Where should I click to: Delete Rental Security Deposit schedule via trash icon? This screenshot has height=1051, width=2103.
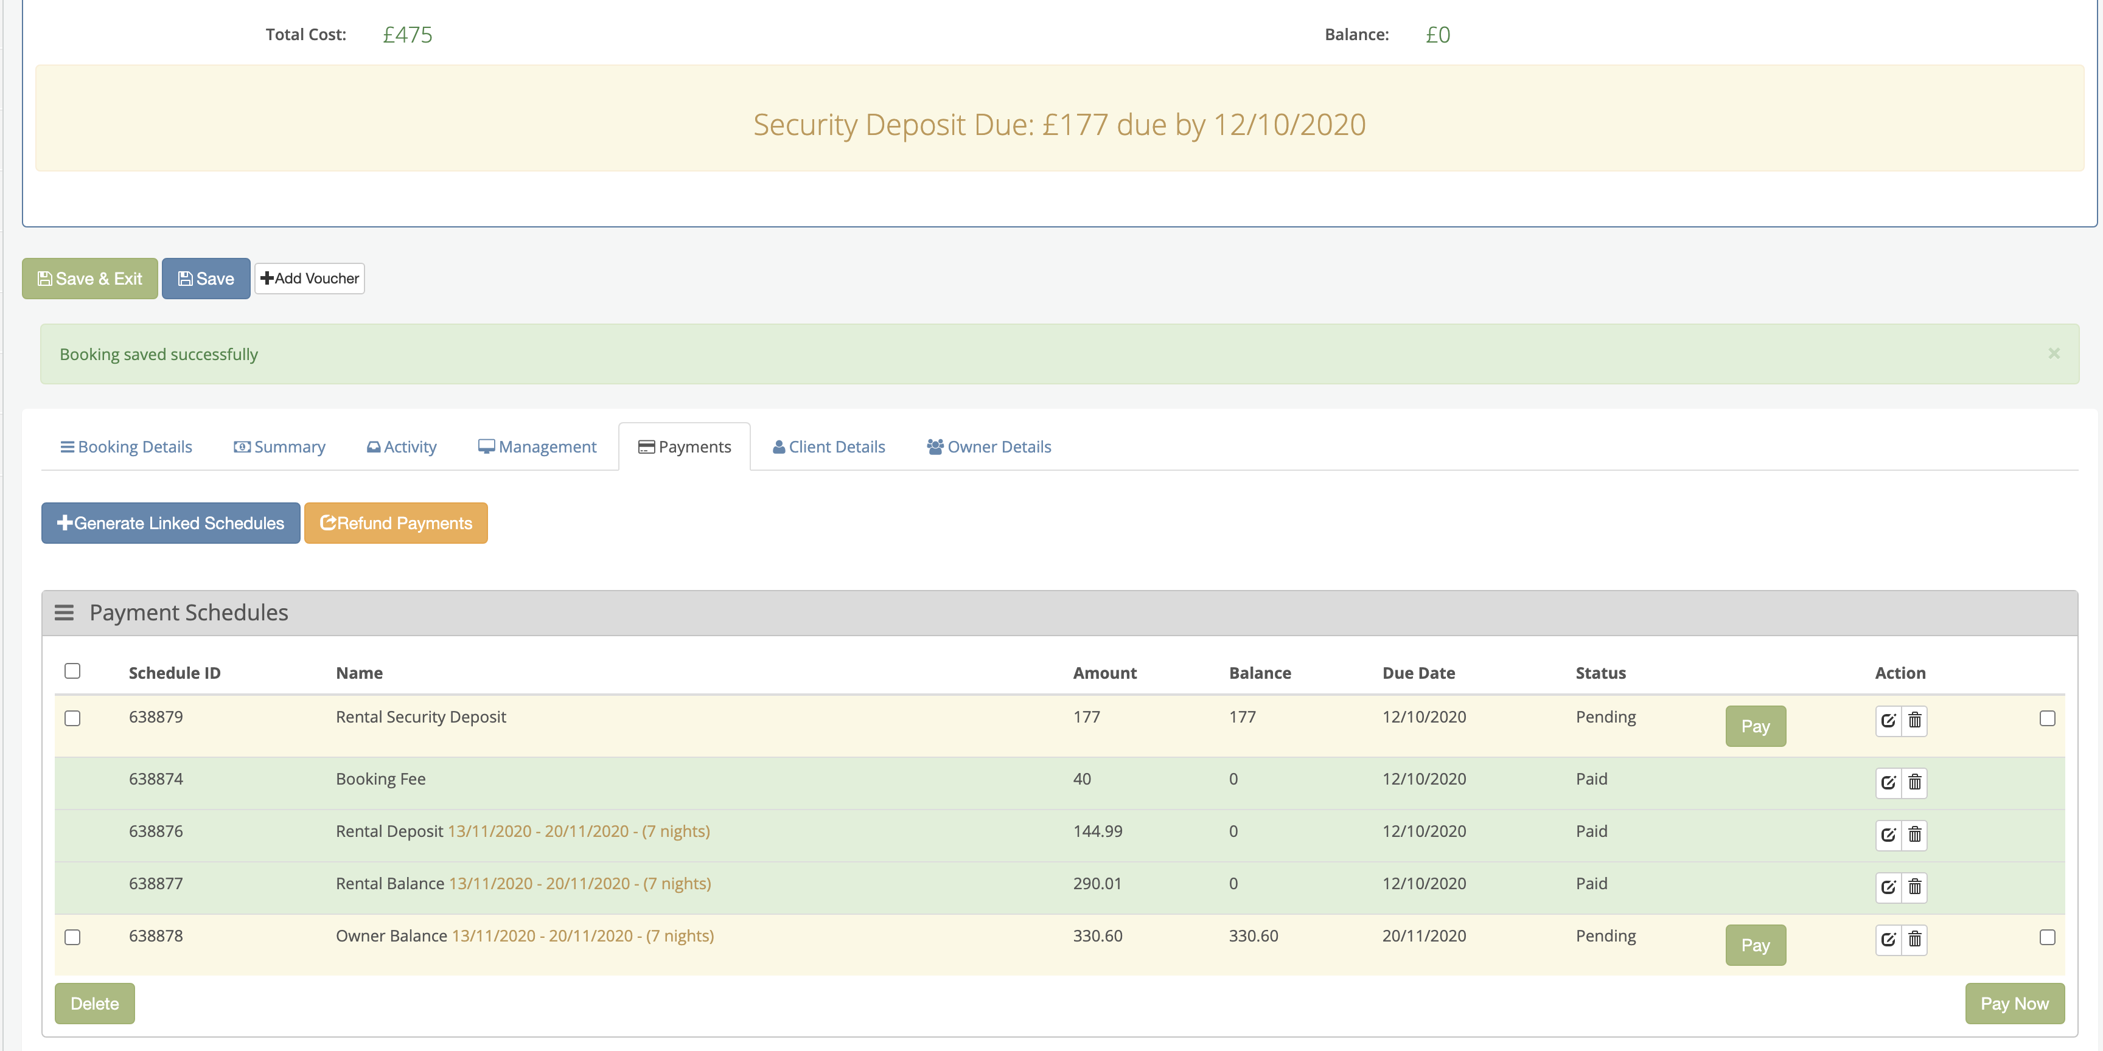(1914, 721)
